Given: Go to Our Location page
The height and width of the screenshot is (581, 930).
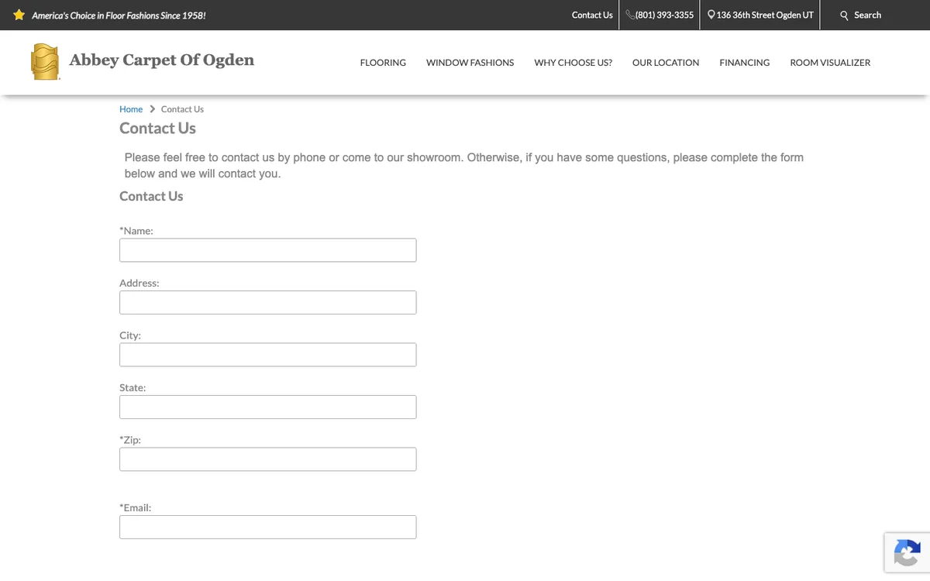Looking at the screenshot, I should click(666, 63).
